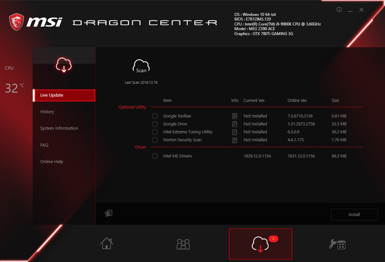Select the Norton Security Scan radio button
This screenshot has height=262, width=385.
tap(155, 140)
